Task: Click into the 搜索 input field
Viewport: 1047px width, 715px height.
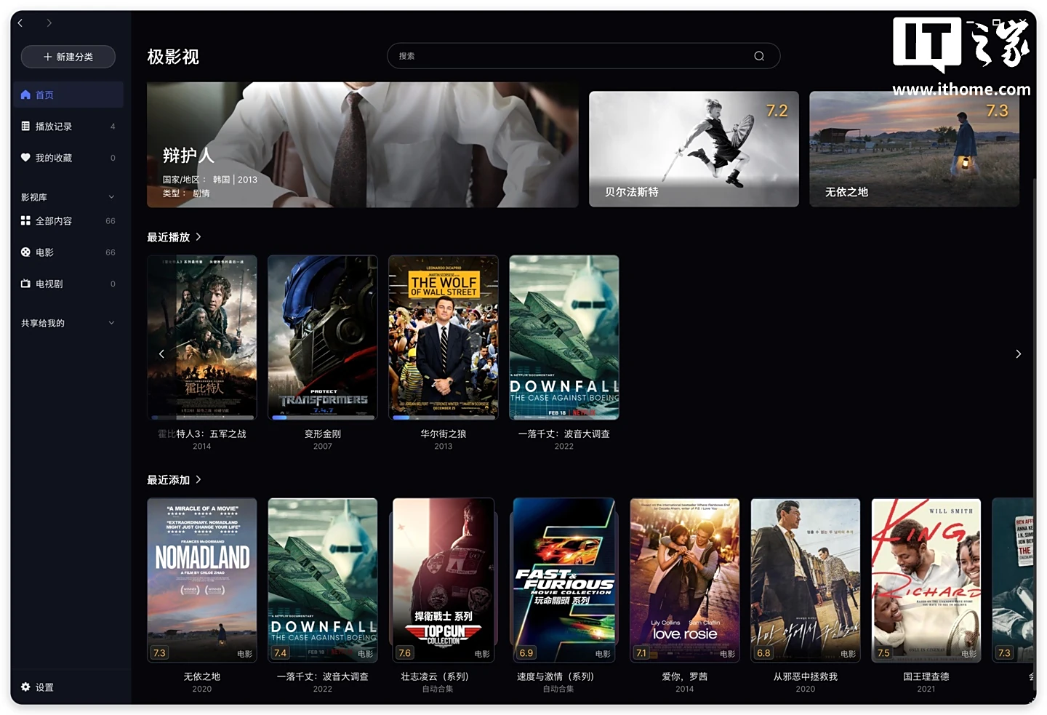Action: click(583, 56)
